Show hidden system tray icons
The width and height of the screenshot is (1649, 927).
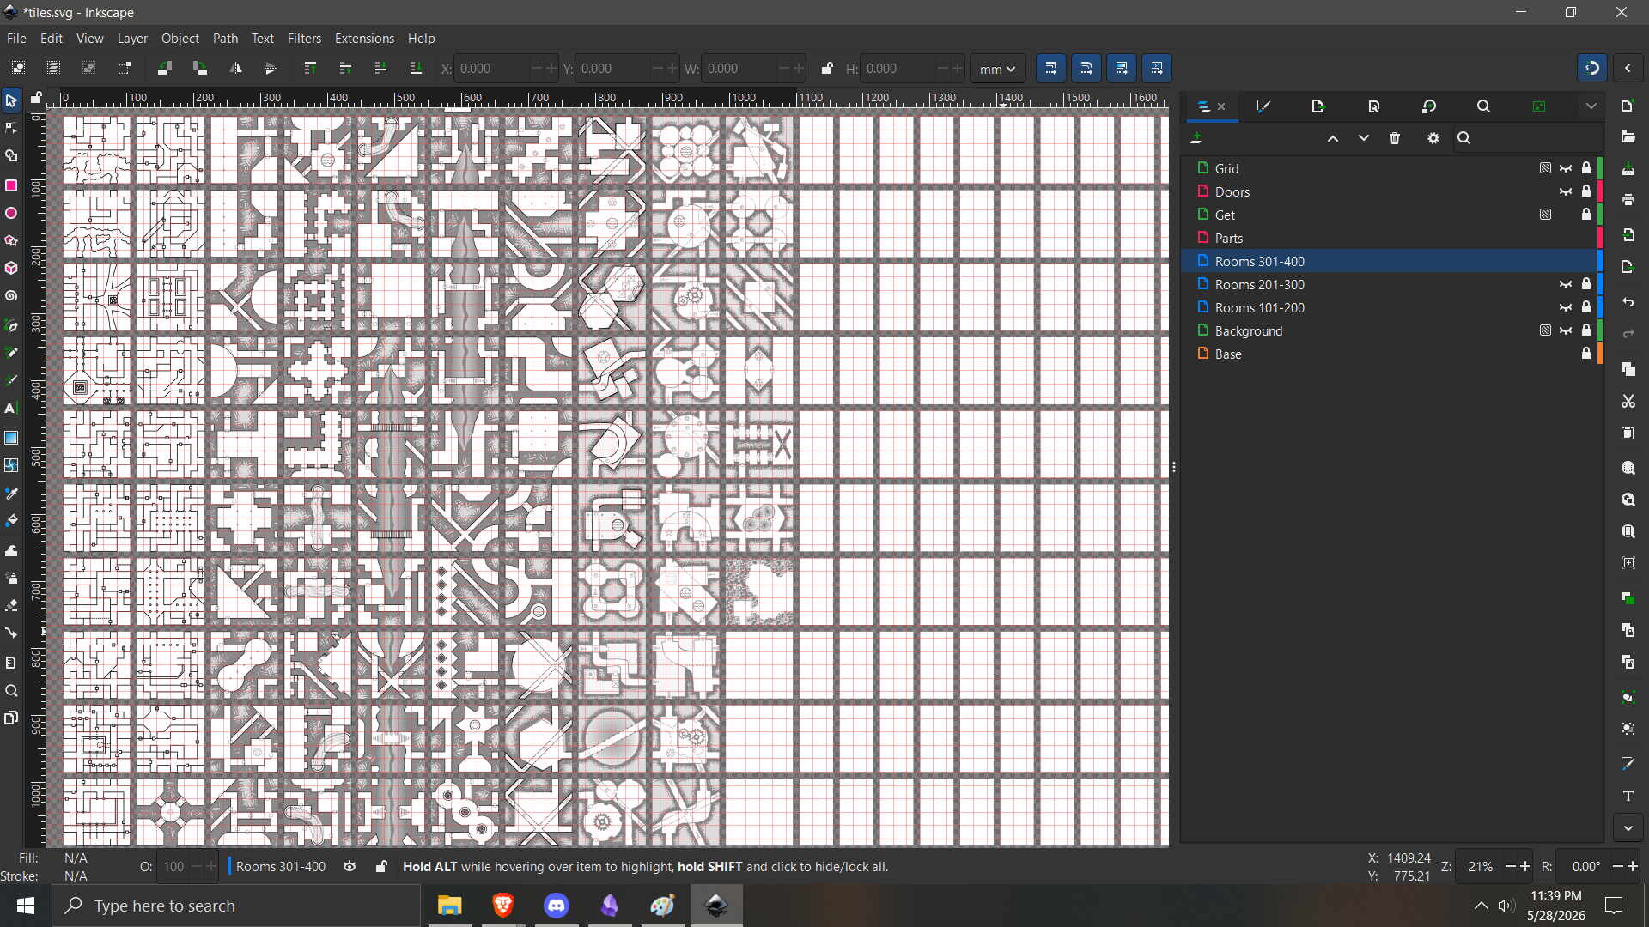coord(1482,906)
